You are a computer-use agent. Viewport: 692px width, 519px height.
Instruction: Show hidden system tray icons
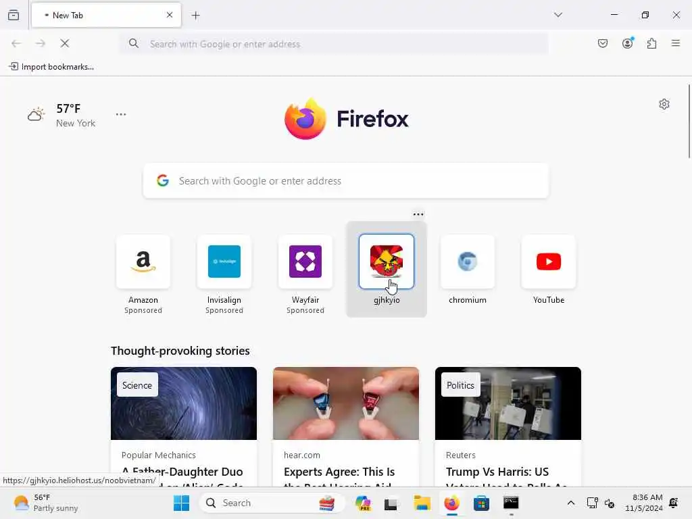pyautogui.click(x=570, y=503)
